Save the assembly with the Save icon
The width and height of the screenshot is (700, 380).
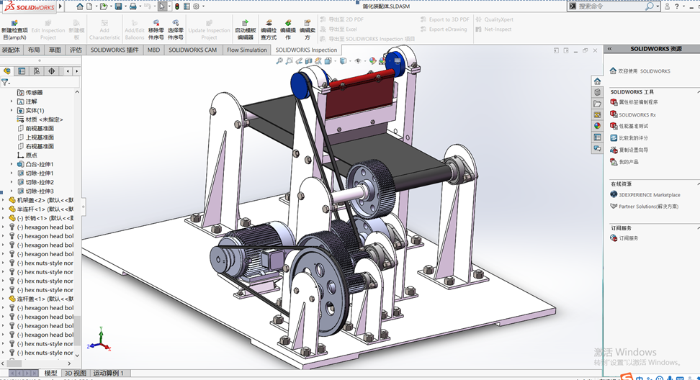(118, 6)
